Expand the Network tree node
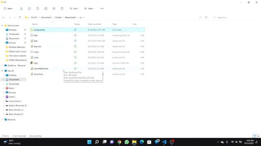 2,120
